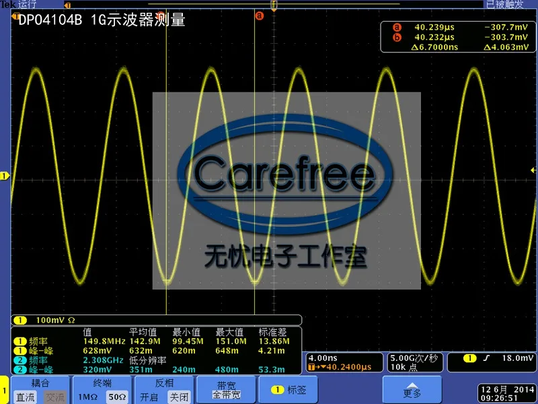Click channel 1 peak-to-peak measurement badge
538x404 pixels.
click(20, 351)
